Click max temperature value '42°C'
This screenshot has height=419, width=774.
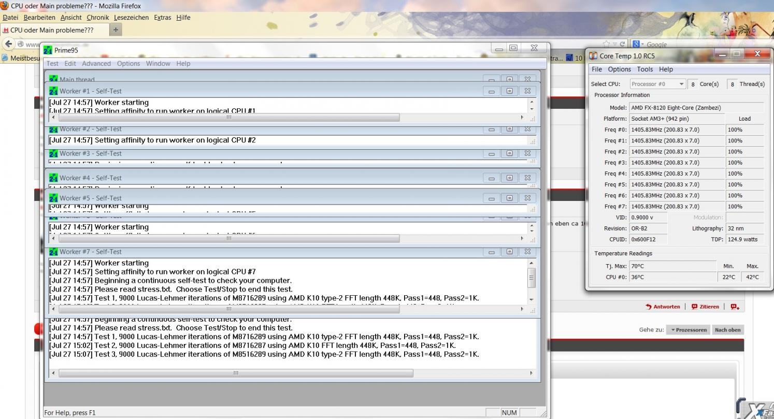pos(753,277)
